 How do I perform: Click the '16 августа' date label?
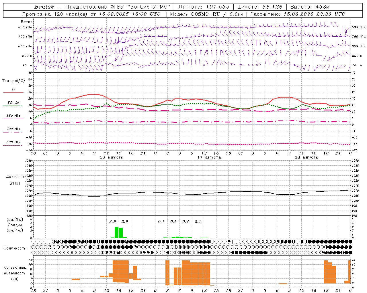click(x=112, y=157)
